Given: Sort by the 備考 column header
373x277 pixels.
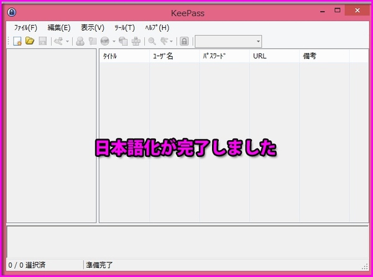Looking at the screenshot, I should (x=325, y=56).
